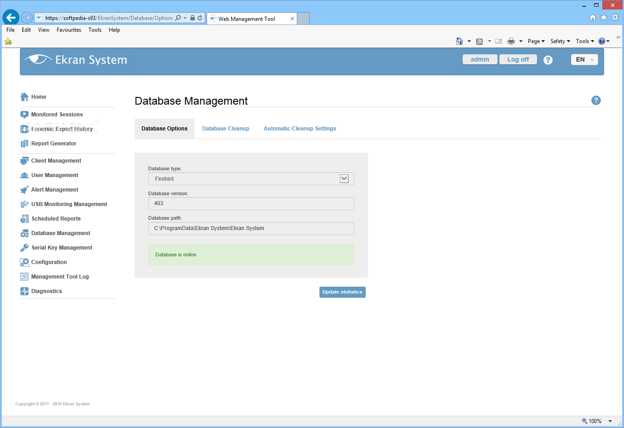Viewport: 624px width, 428px height.
Task: Select the Database Options tab
Action: [x=164, y=129]
